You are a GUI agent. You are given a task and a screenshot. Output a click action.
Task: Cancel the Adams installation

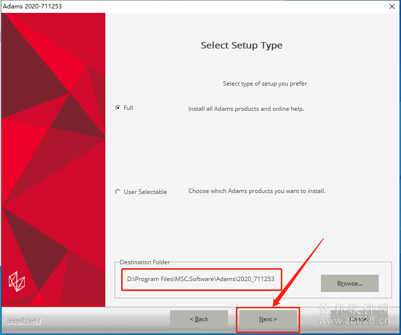point(359,319)
